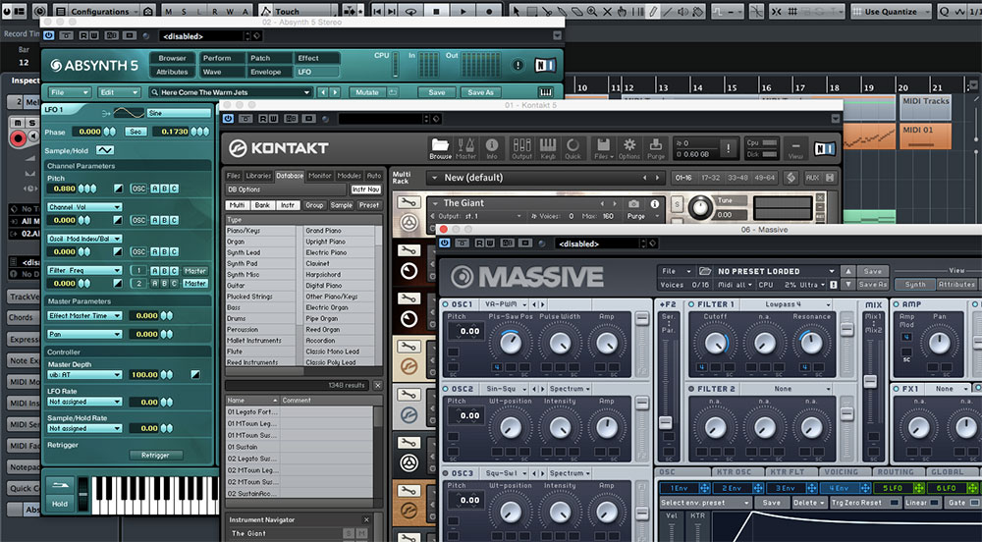Toggle Kontakt plugin window power button
This screenshot has width=982, height=542.
pos(228,118)
